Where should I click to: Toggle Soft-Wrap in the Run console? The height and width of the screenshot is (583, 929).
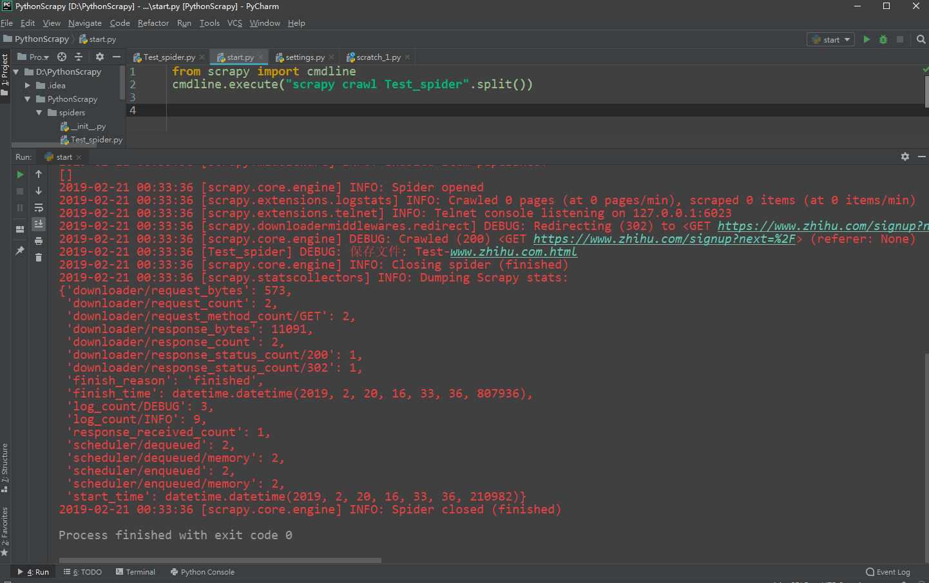(39, 207)
